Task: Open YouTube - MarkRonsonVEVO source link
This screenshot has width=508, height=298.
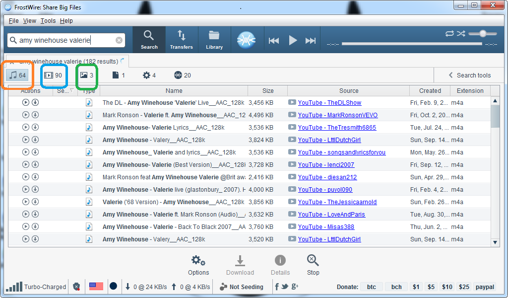Action: (x=337, y=115)
